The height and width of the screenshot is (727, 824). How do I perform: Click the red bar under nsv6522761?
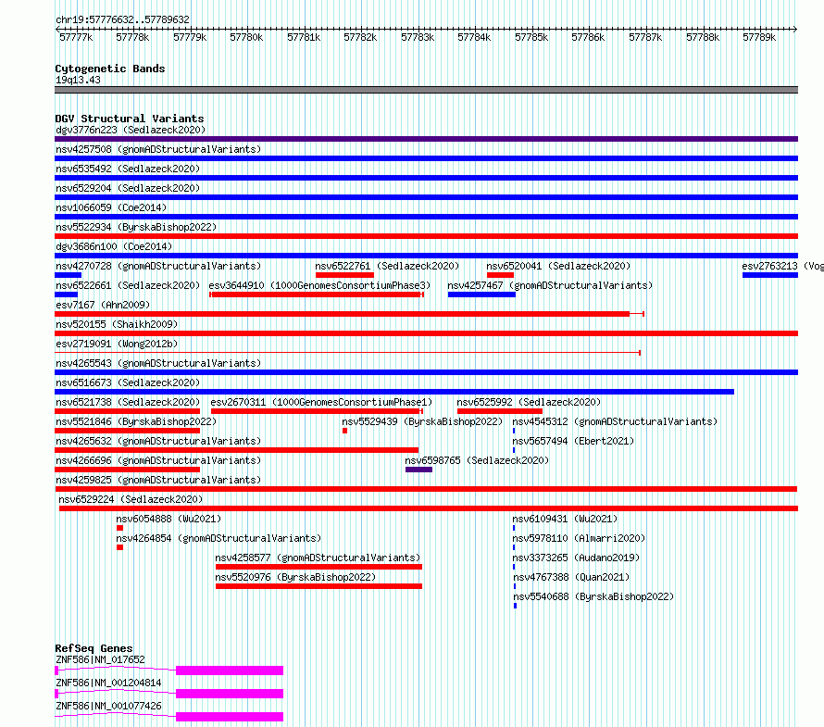344,275
